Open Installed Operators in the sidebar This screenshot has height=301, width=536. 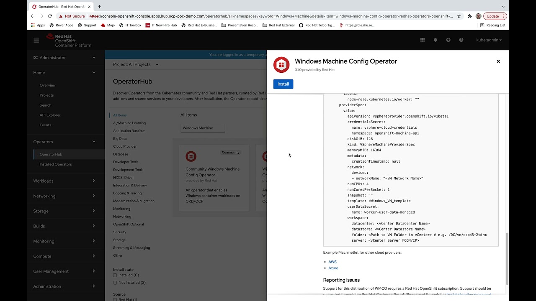point(56,164)
